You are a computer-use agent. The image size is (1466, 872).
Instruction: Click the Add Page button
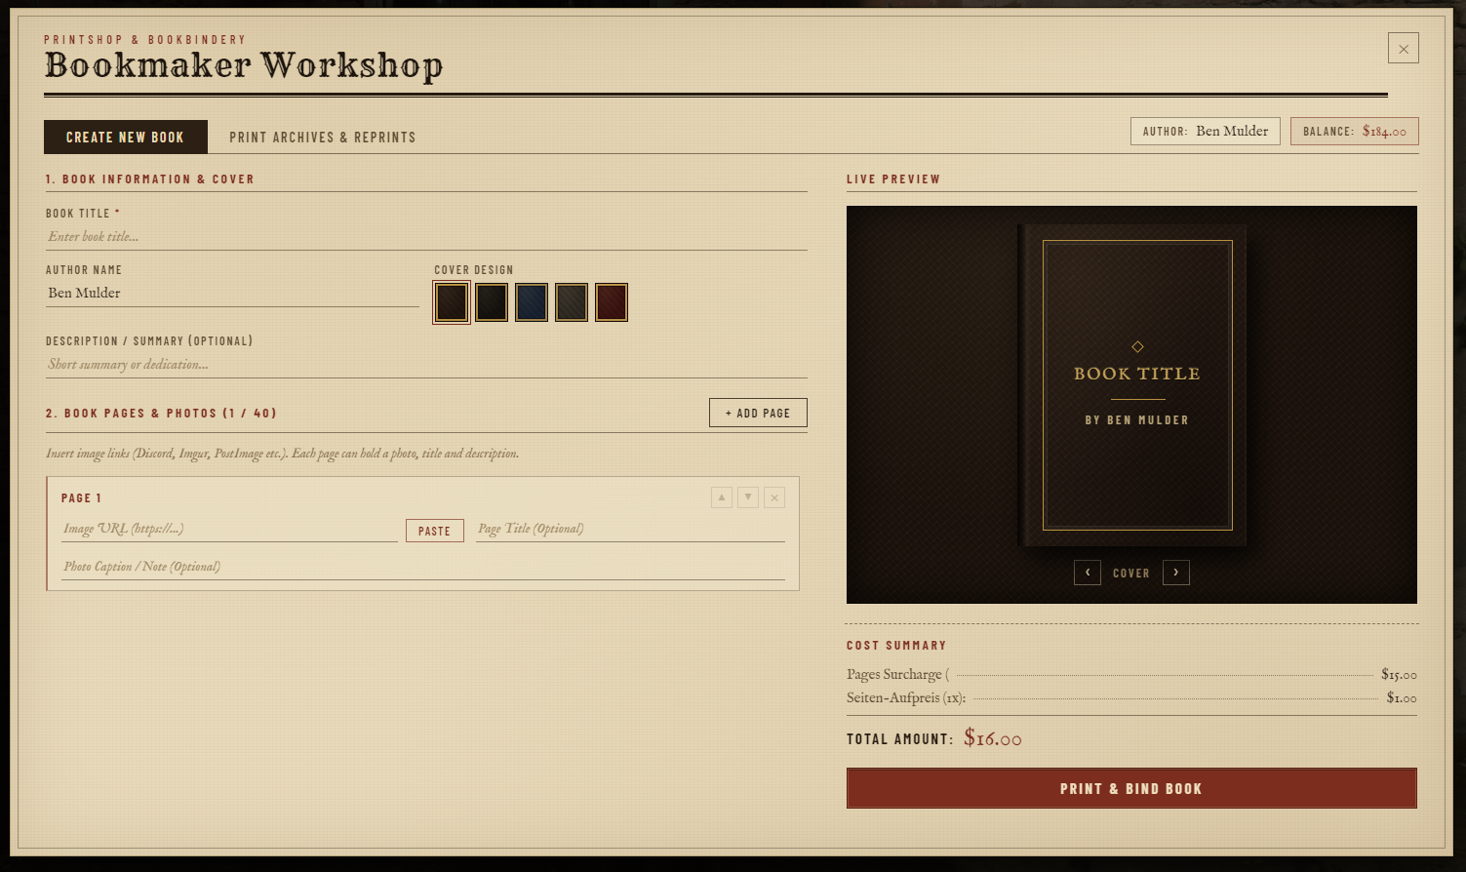click(x=758, y=413)
